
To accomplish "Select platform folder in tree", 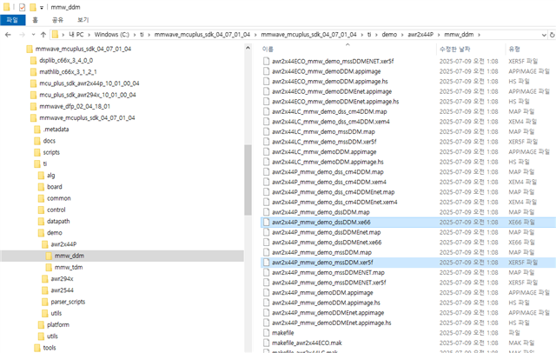I will point(58,324).
